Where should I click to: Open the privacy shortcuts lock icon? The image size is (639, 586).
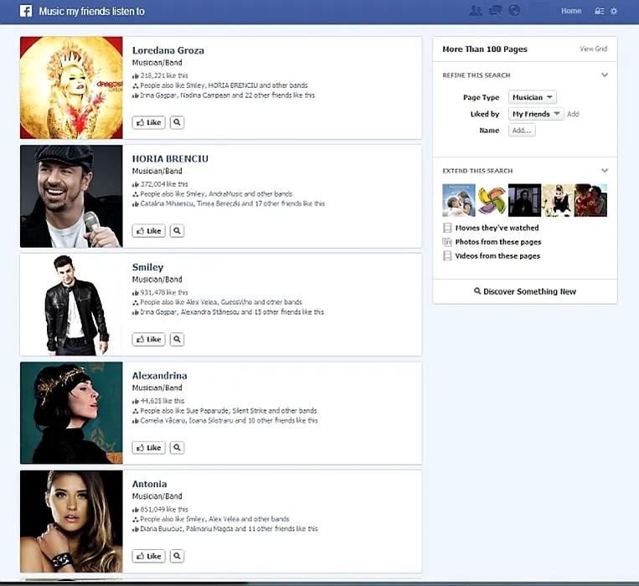pyautogui.click(x=599, y=11)
